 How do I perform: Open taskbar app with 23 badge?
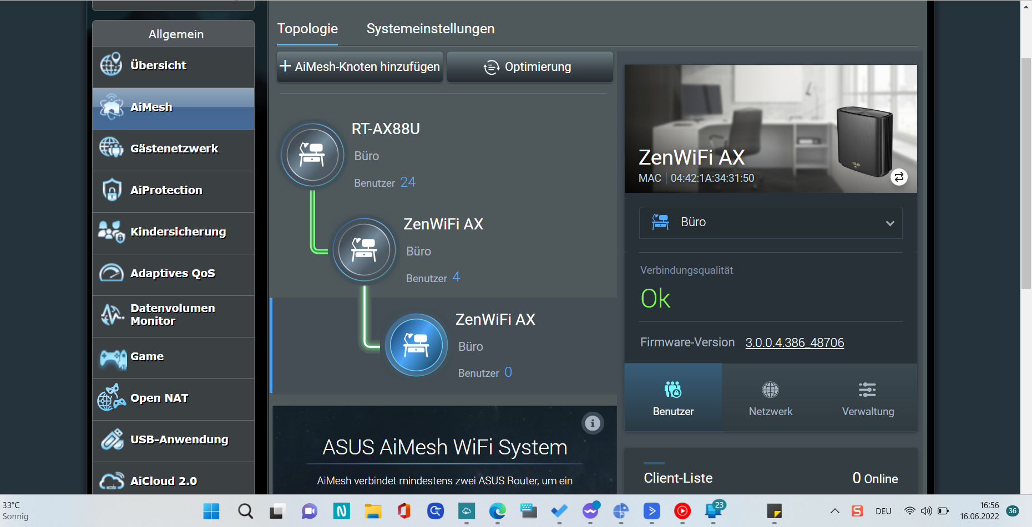714,510
